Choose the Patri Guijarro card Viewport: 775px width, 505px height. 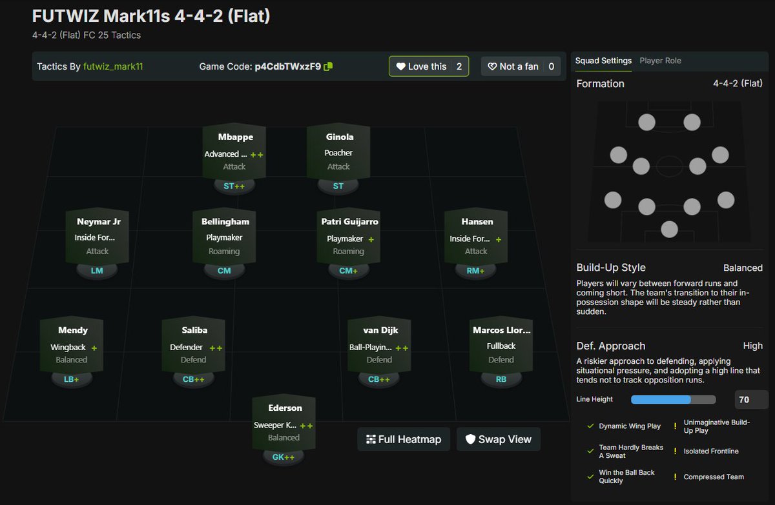pos(349,237)
